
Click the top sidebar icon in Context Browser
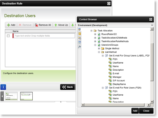pos(79,29)
